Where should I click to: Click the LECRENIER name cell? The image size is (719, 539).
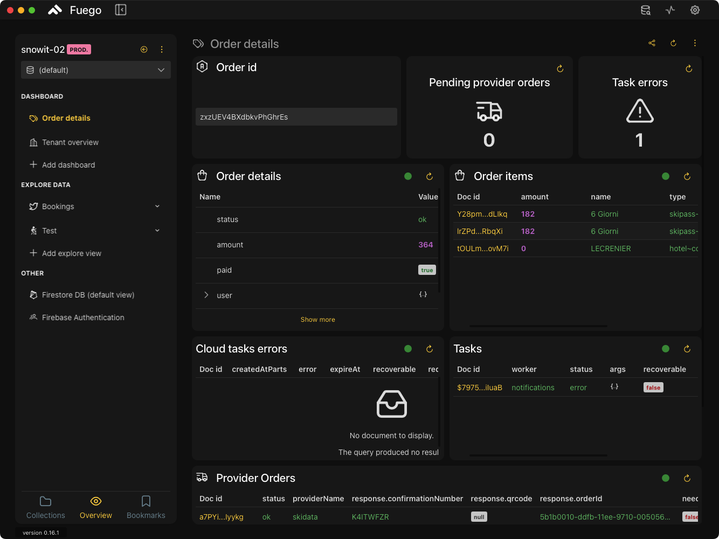(611, 248)
